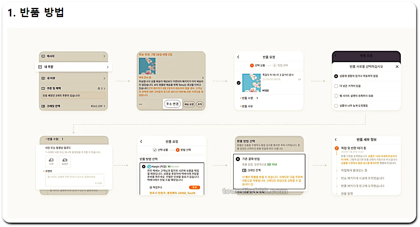This screenshot has height=227, width=420.
Task: Click the 픽업 및 반환 대기 중 status icon
Action: [x=337, y=148]
